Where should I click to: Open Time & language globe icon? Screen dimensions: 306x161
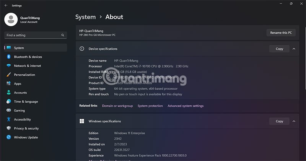click(8, 101)
